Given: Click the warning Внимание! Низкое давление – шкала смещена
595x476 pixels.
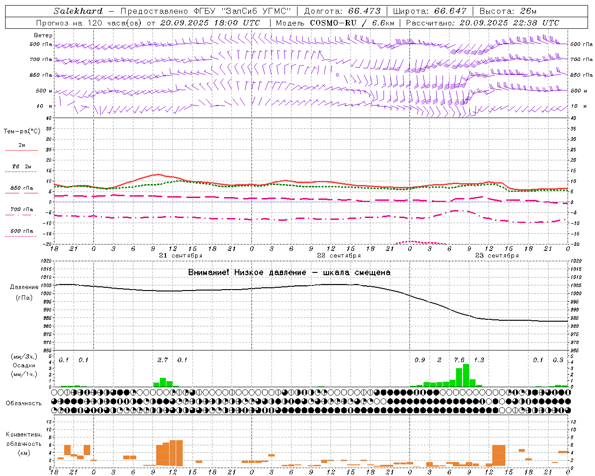Looking at the screenshot, I should [289, 272].
